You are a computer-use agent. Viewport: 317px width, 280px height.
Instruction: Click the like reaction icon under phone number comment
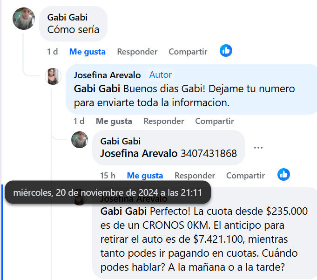point(283,174)
